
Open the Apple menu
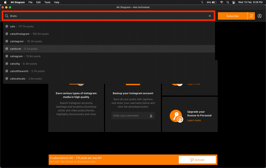click(5, 2)
